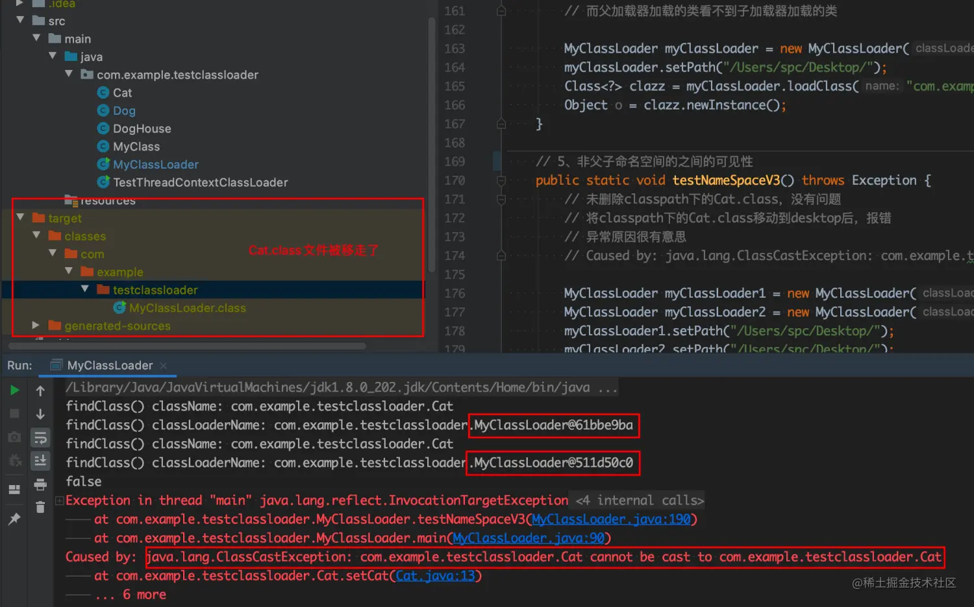974x607 pixels.
Task: Click the bug-shaped icon in Run sidebar
Action: click(14, 461)
